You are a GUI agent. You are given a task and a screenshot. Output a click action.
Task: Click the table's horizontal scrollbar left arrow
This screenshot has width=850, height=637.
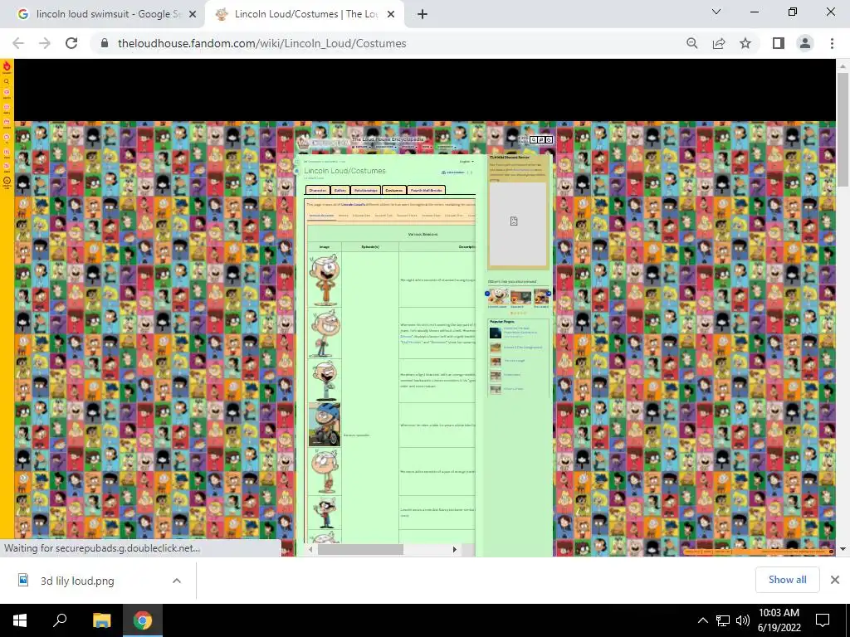[310, 549]
